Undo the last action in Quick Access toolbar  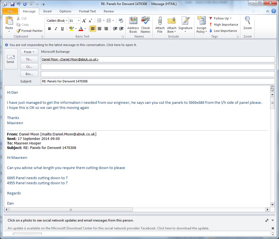click(19, 4)
